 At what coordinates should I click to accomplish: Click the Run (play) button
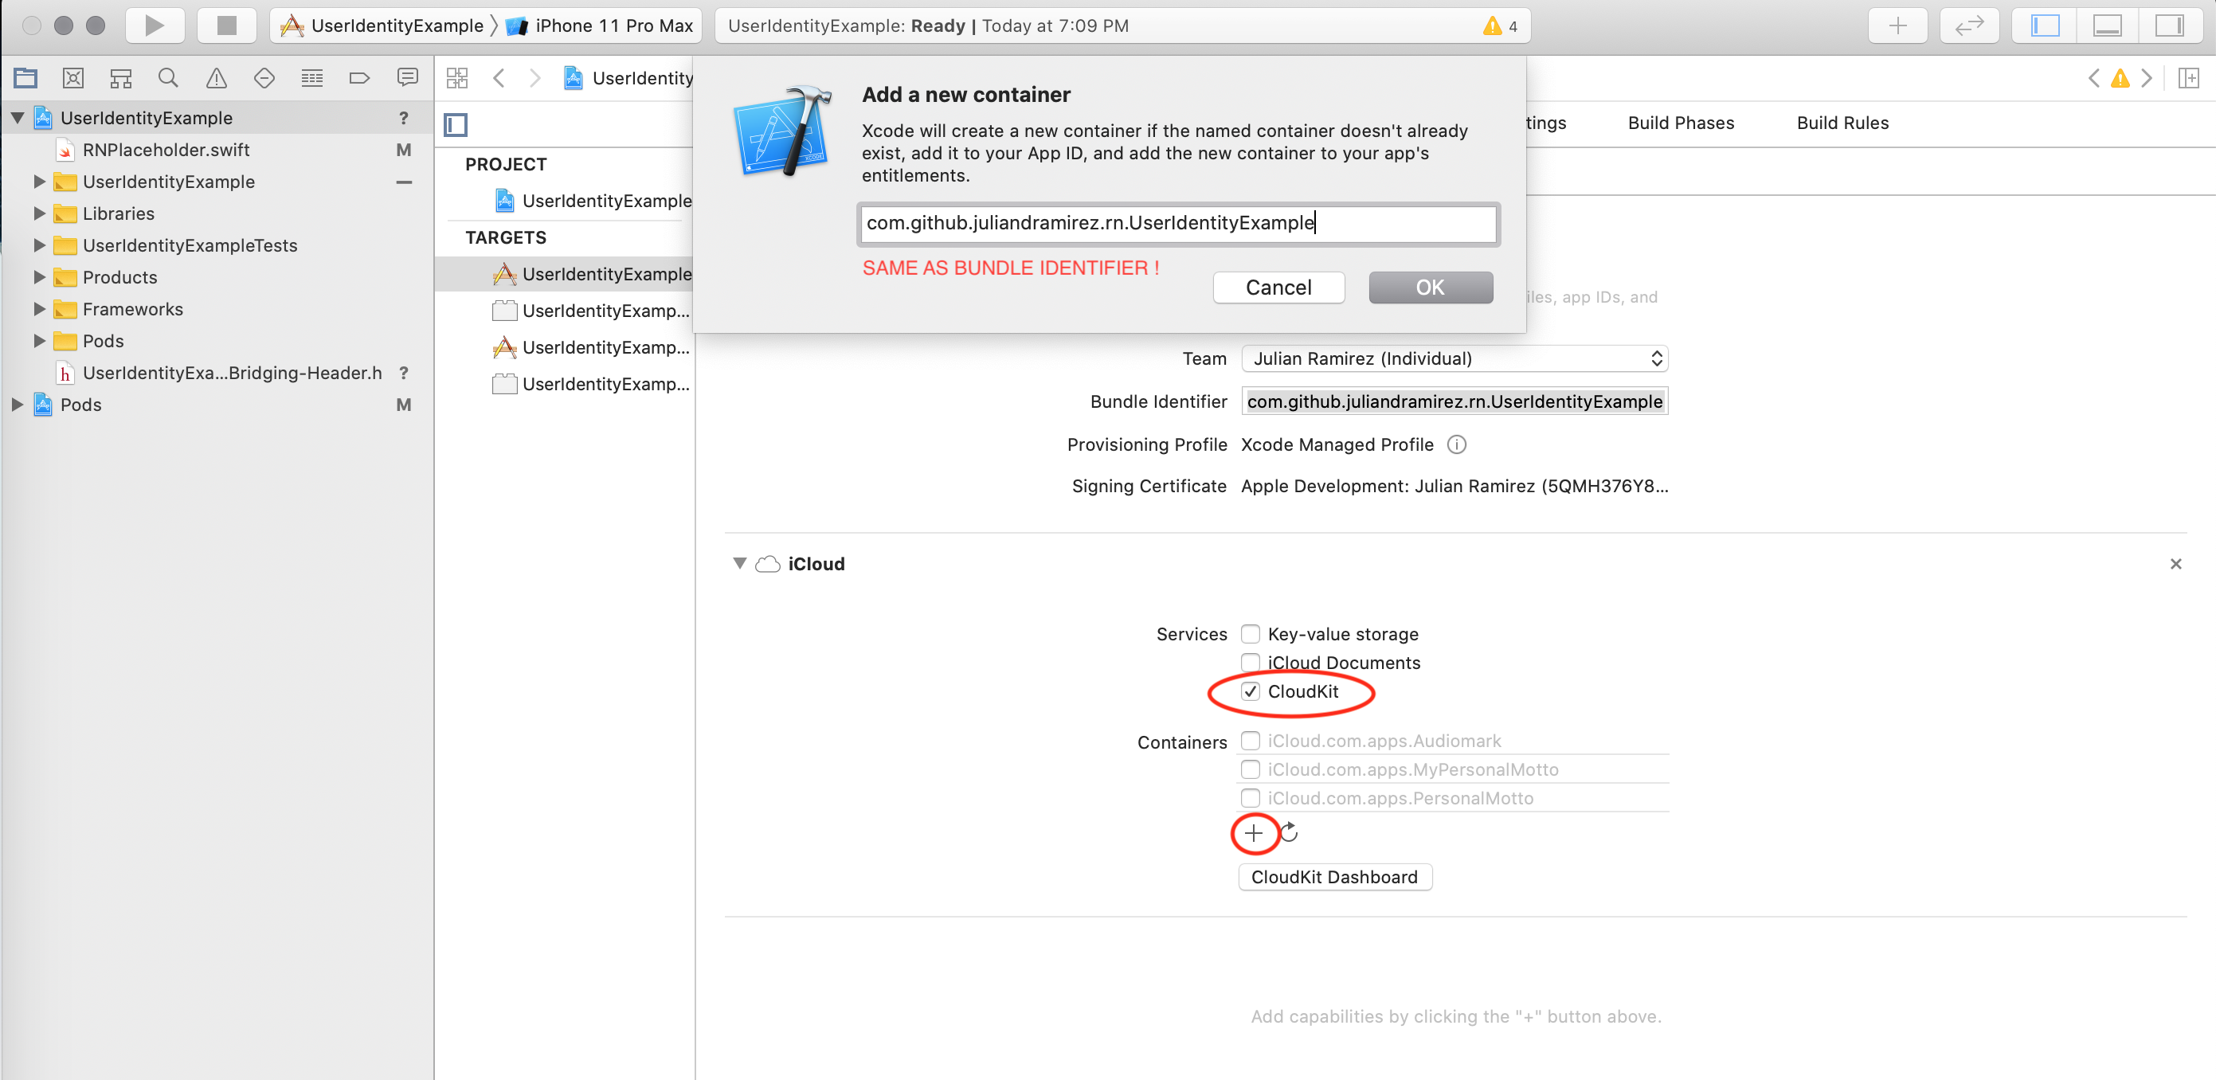pyautogui.click(x=154, y=25)
